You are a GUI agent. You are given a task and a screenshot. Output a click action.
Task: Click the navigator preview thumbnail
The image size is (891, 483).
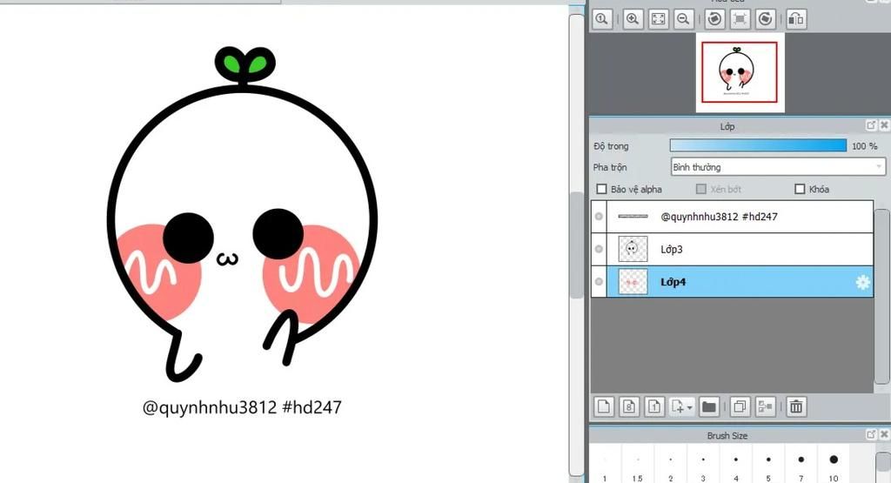coord(740,72)
